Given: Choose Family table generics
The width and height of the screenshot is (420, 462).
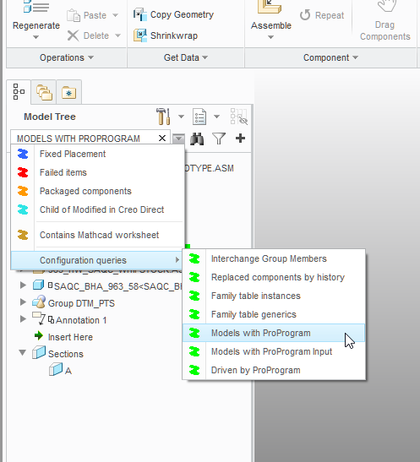Looking at the screenshot, I should tap(274, 314).
